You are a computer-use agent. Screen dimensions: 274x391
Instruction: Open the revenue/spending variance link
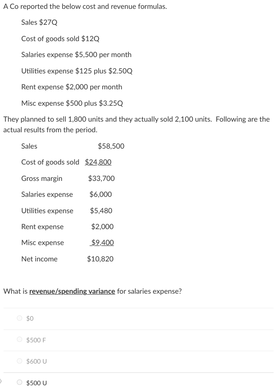(72, 291)
